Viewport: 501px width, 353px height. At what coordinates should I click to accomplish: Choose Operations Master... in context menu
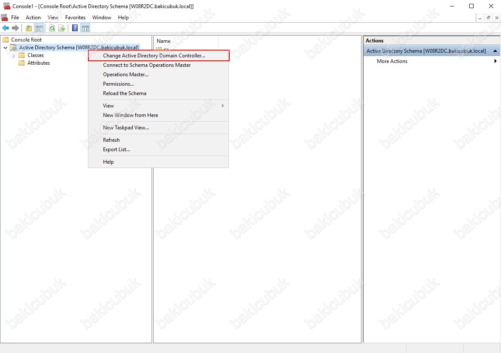(x=159, y=74)
